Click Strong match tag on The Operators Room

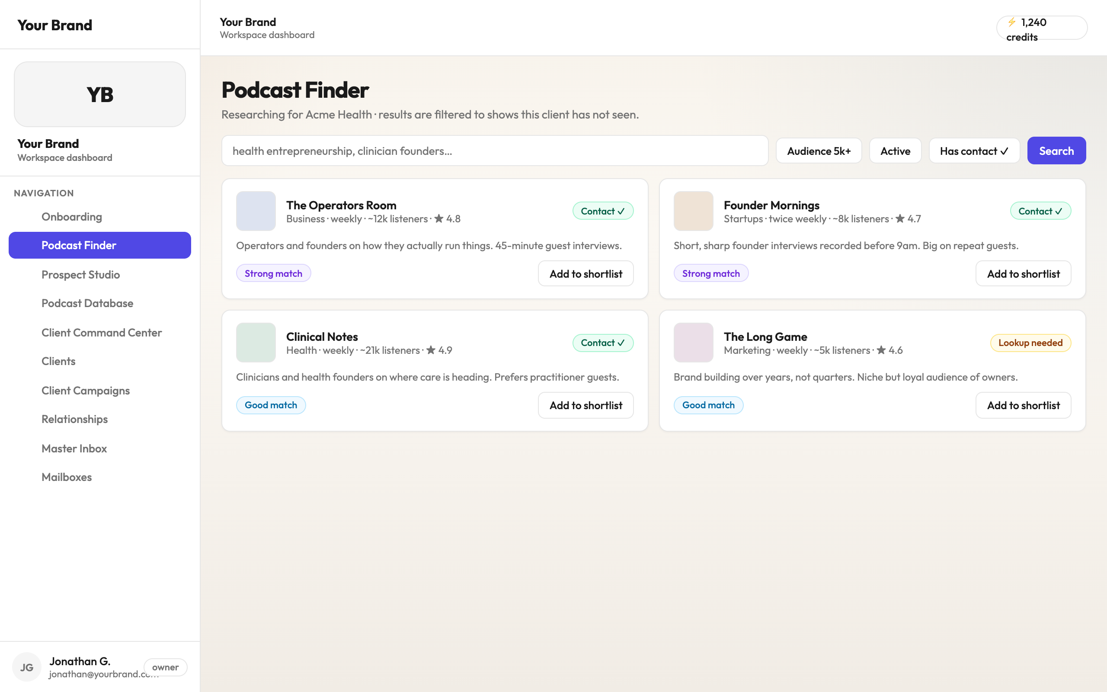click(x=274, y=273)
